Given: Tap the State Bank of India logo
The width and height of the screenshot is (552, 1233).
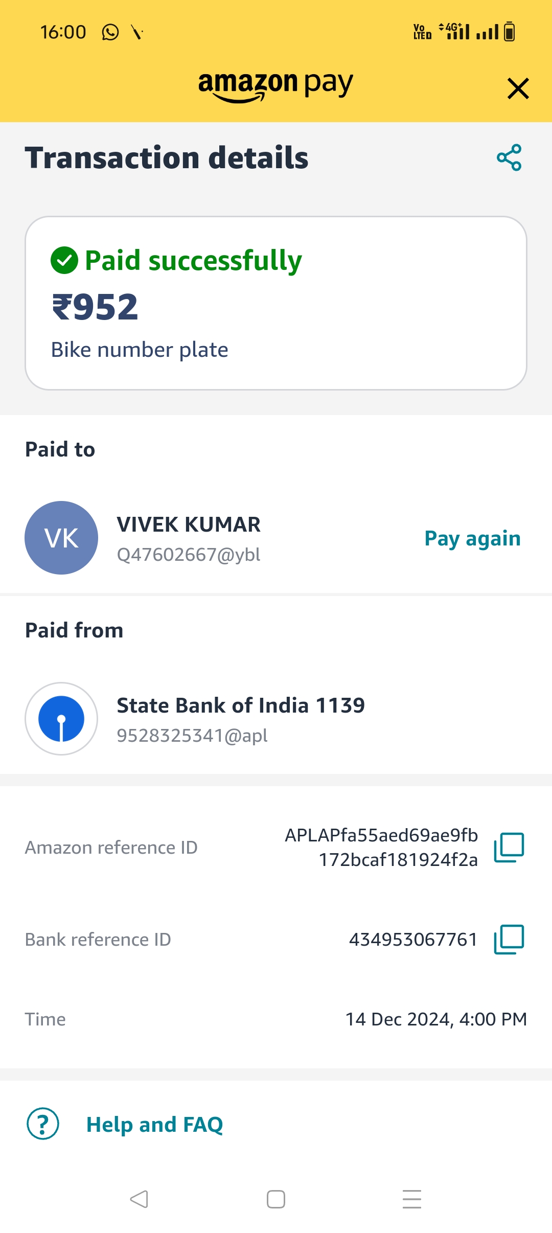Looking at the screenshot, I should click(x=61, y=719).
